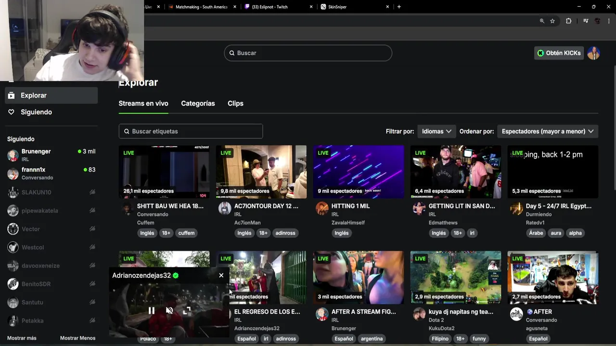Click Mostrar más in sidebar
616x346 pixels.
(x=22, y=338)
